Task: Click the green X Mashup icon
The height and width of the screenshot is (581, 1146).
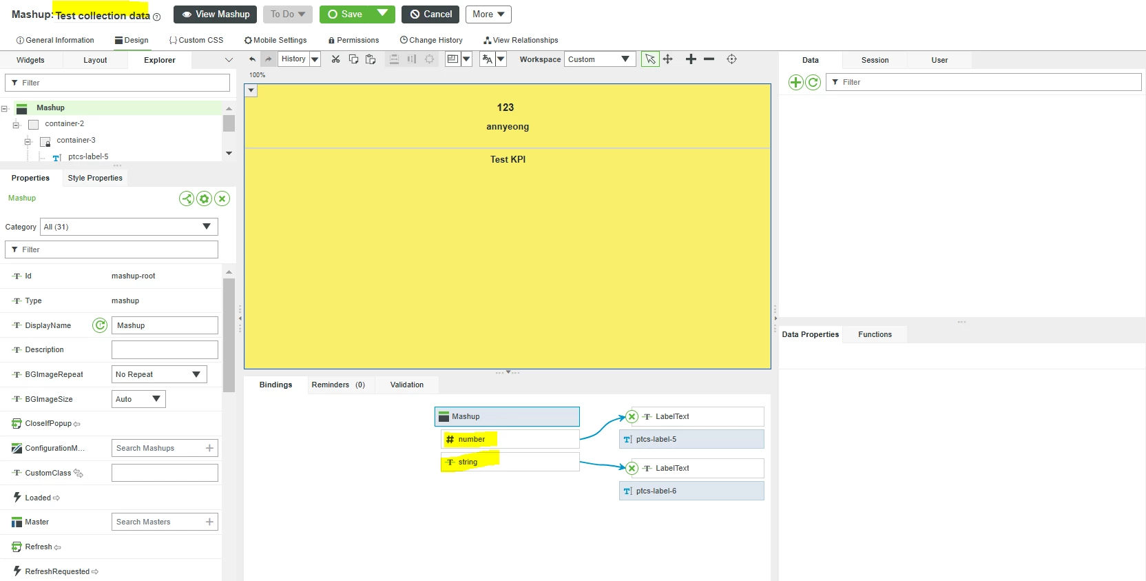Action: [222, 198]
